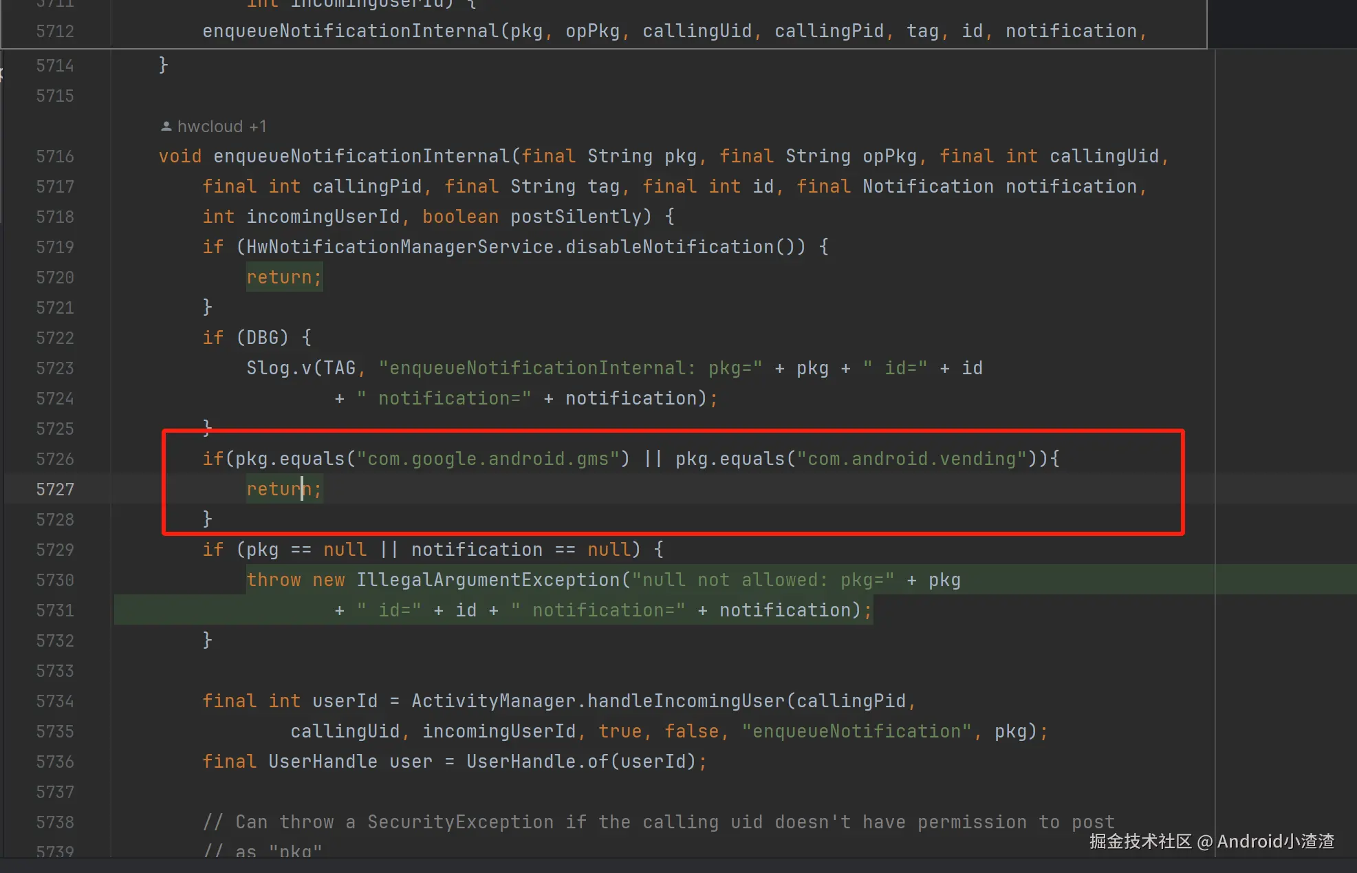
Task: Click the IllegalArgumentException class name
Action: pyautogui.click(x=488, y=580)
